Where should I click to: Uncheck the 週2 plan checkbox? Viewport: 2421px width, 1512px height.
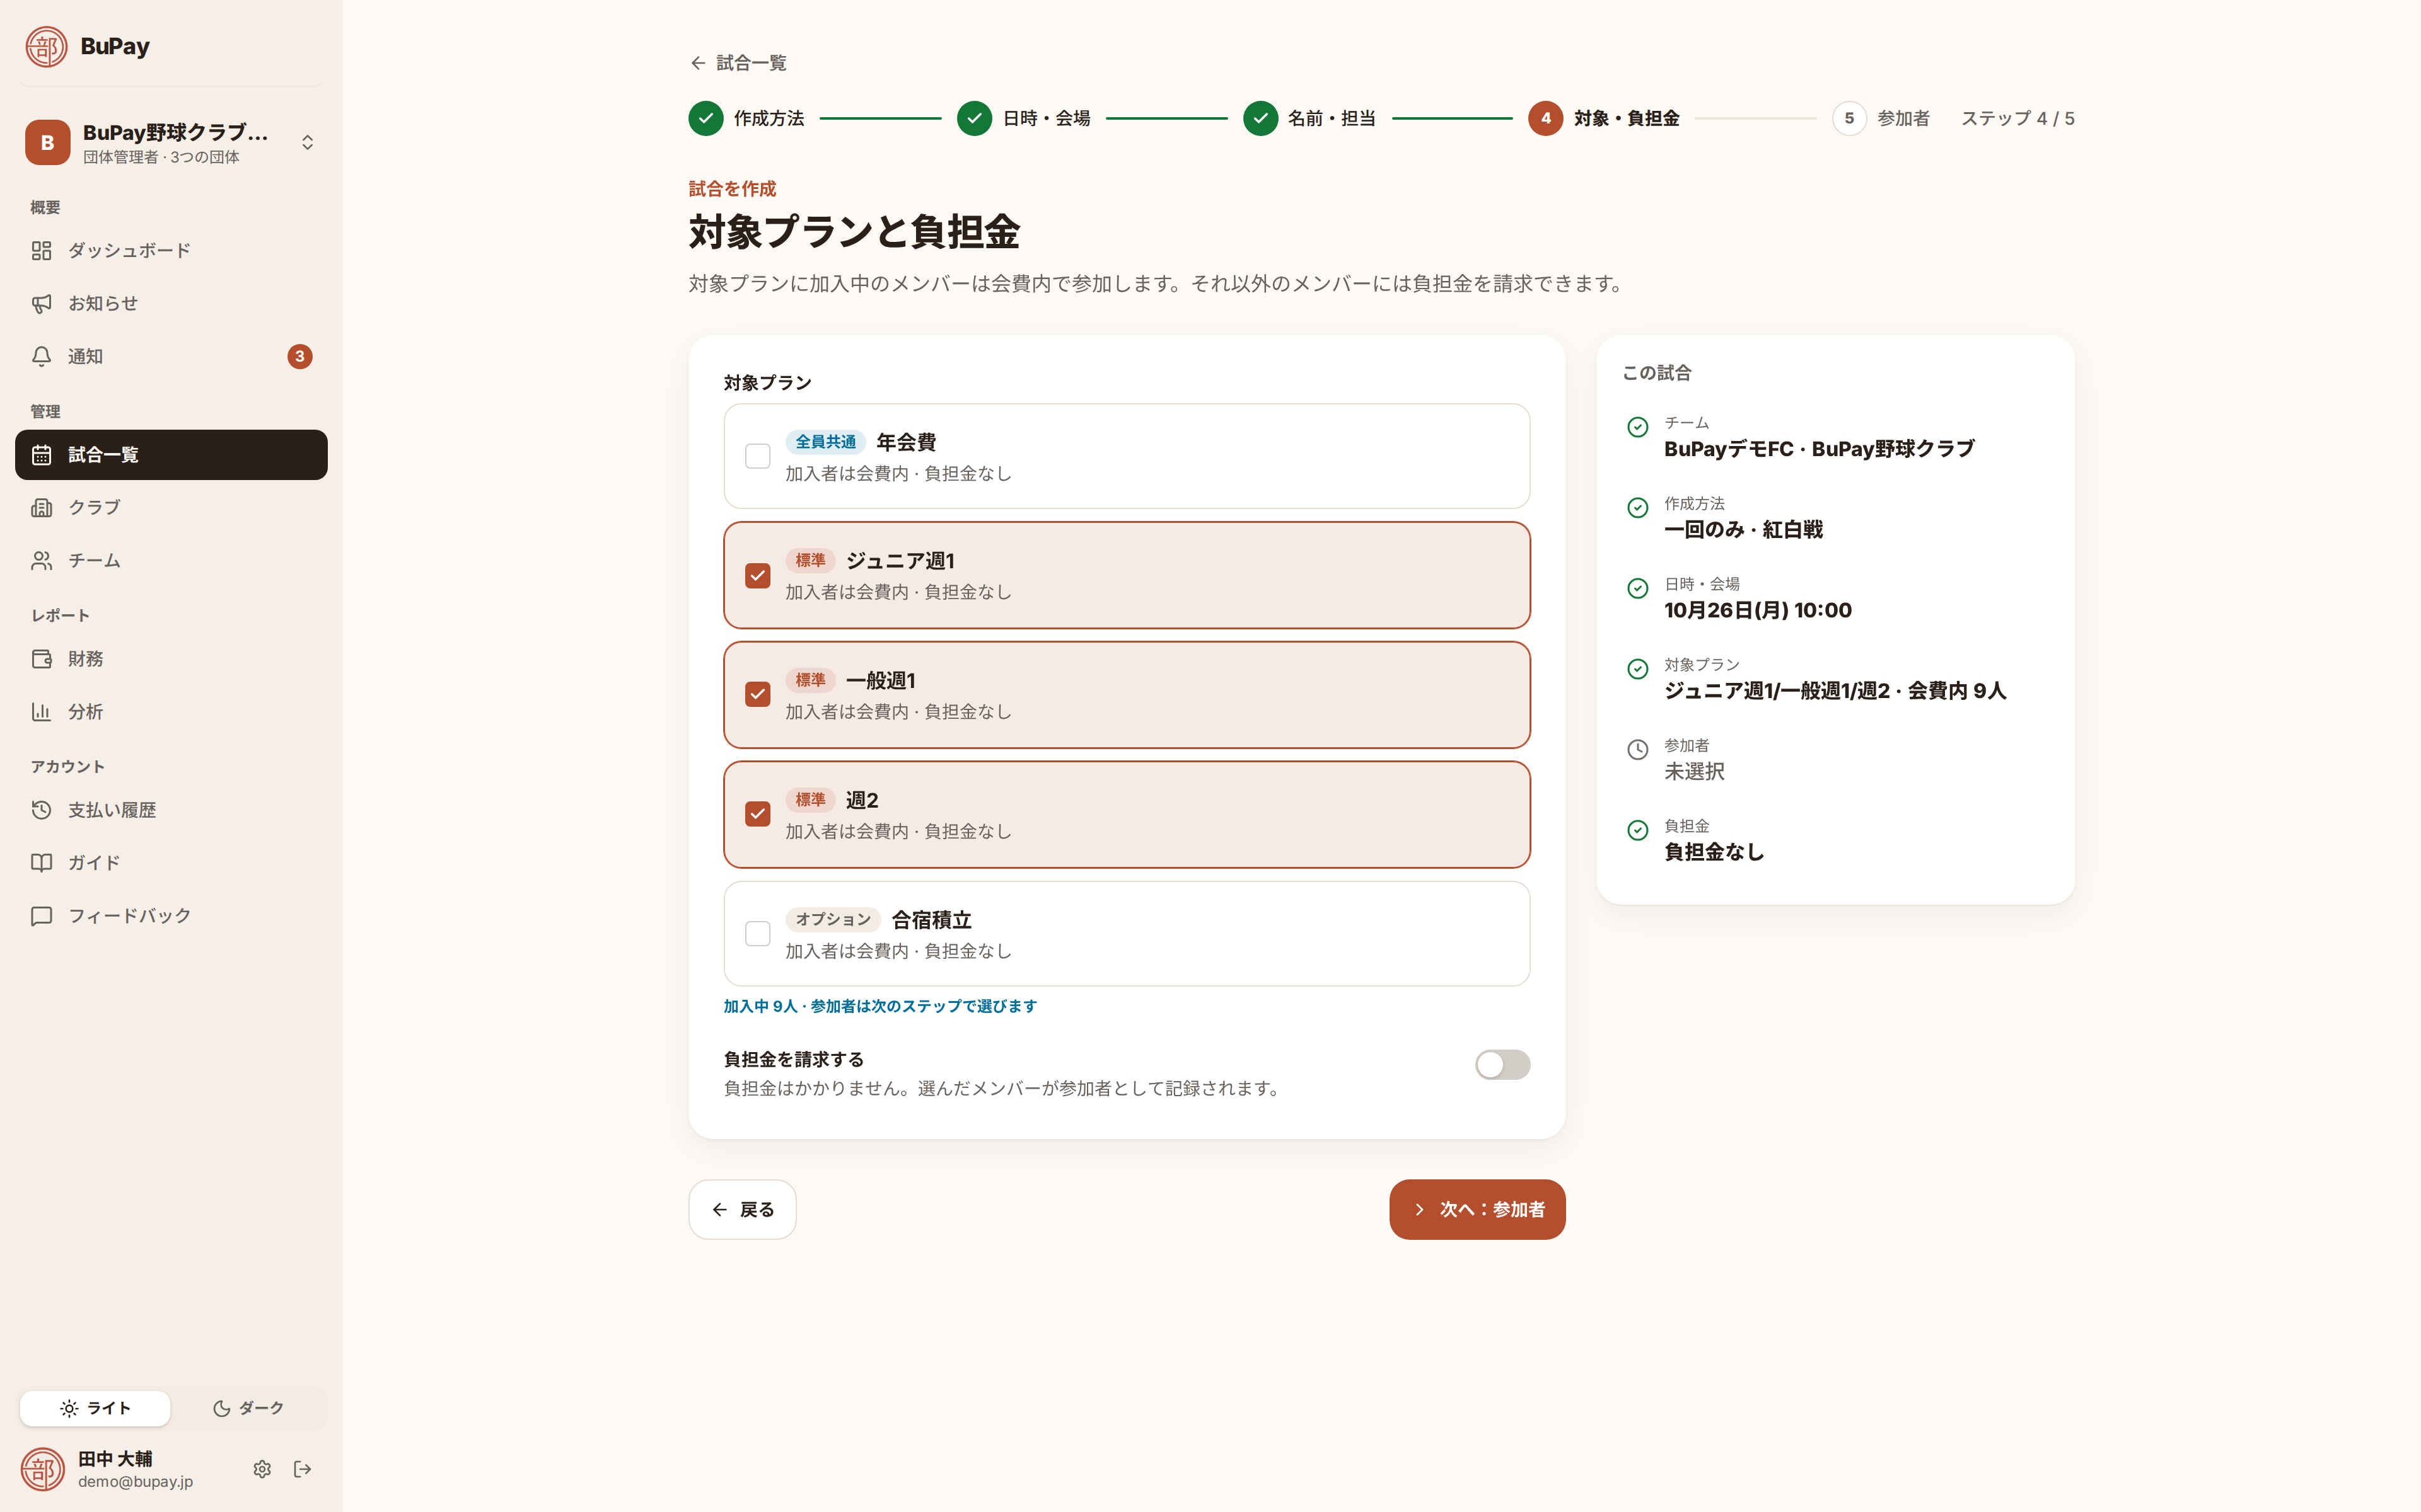coord(757,814)
